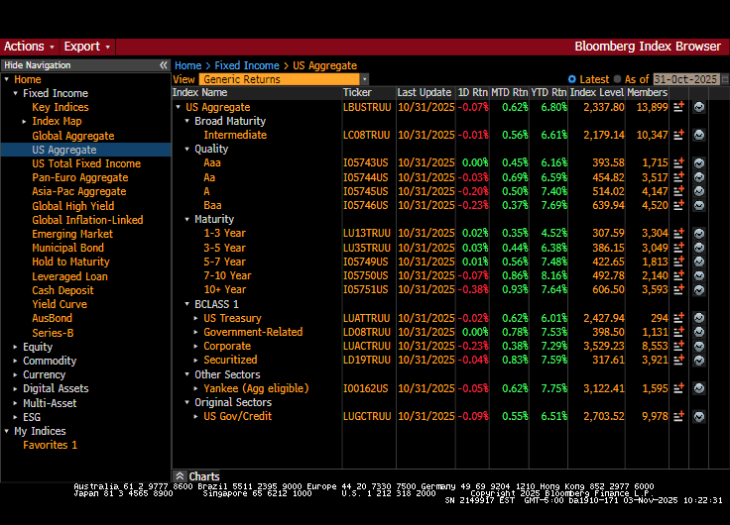Sort by Index Level column header
Viewport: 730px width, 525px height.
(597, 92)
